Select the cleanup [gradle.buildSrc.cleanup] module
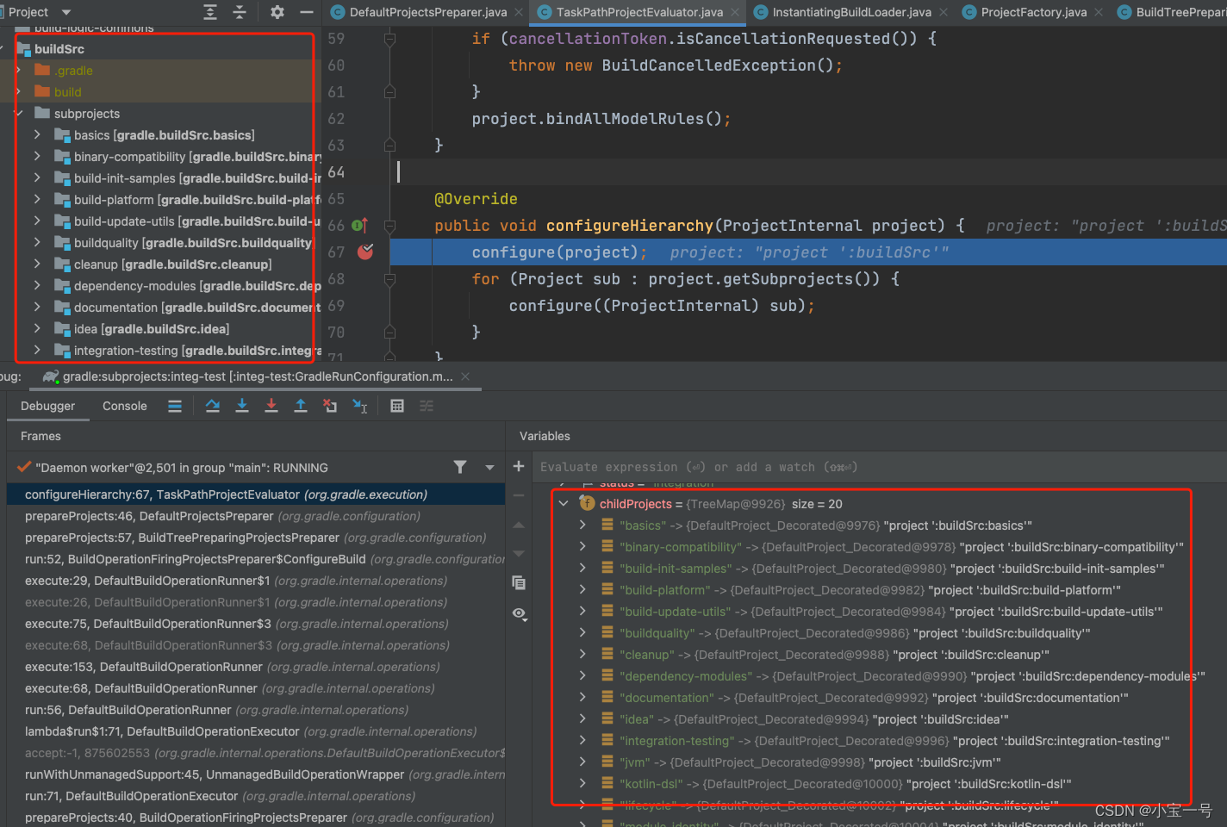This screenshot has width=1227, height=827. [x=172, y=264]
